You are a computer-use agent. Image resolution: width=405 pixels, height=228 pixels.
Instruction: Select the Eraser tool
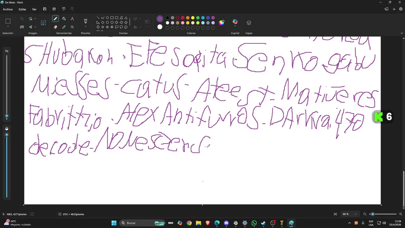pos(55,27)
